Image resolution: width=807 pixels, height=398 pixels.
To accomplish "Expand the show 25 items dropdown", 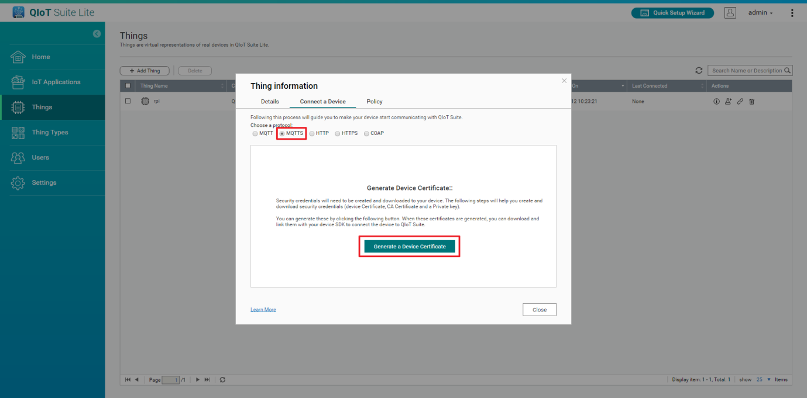I will (763, 380).
